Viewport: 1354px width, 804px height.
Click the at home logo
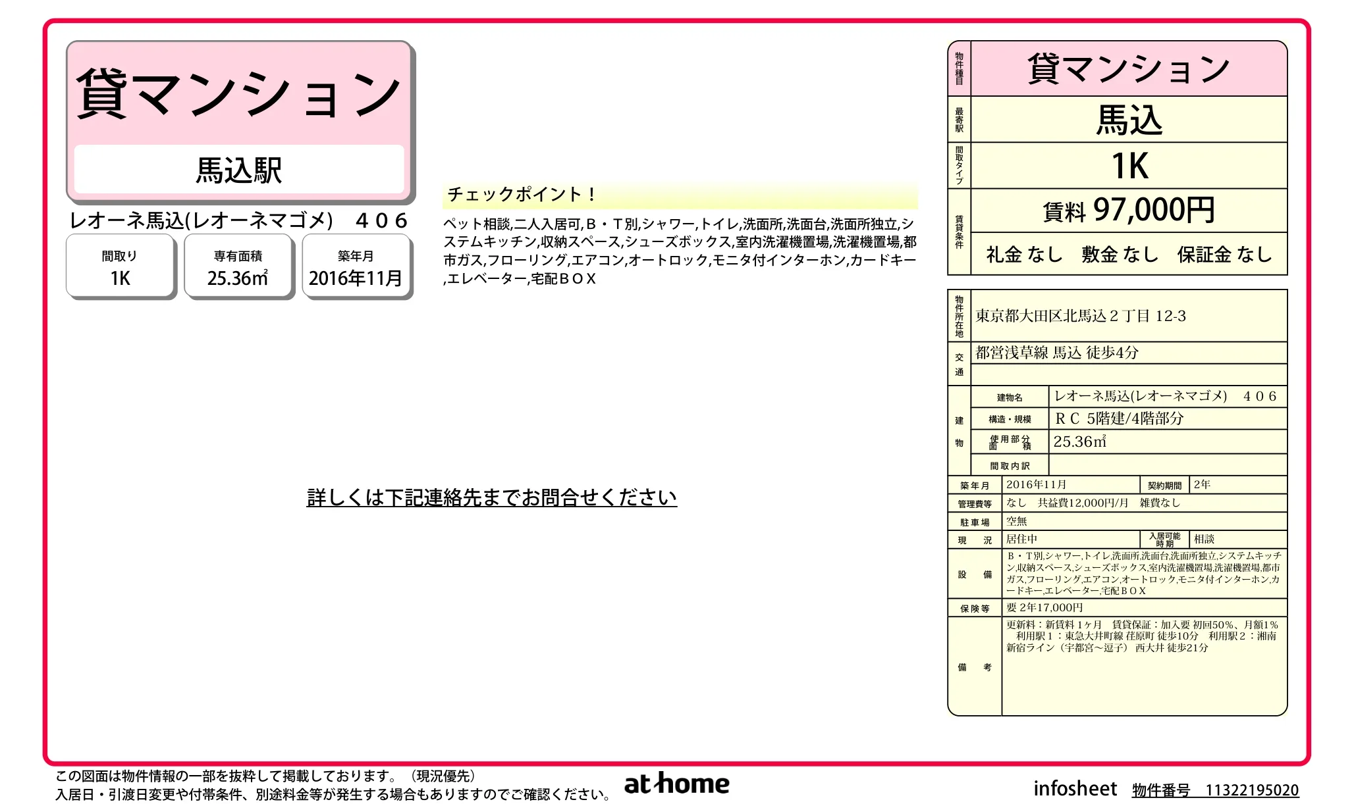click(676, 784)
